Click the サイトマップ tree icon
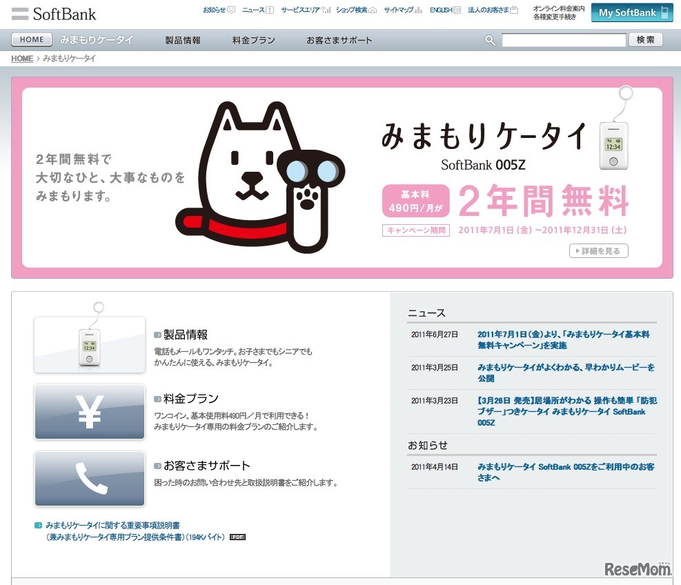Viewport: 681px width, 585px height. pyautogui.click(x=418, y=10)
